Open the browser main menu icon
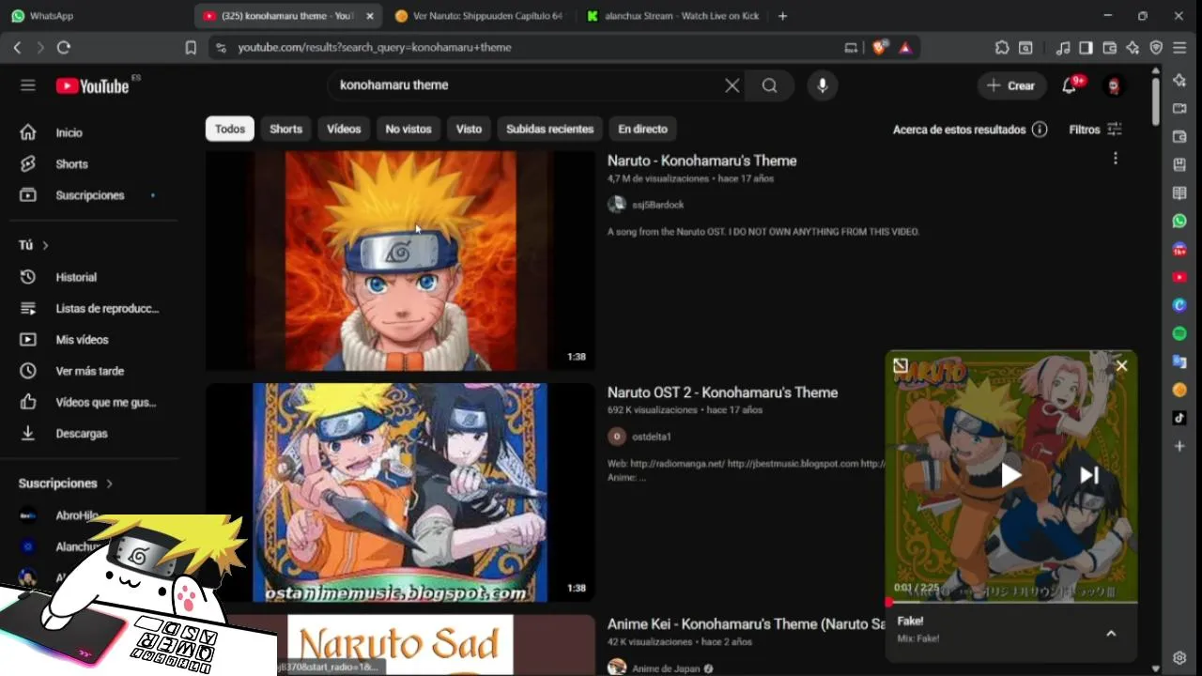Screen dimensions: 1202x676 coord(1180,47)
